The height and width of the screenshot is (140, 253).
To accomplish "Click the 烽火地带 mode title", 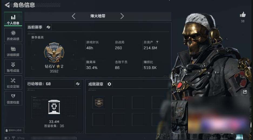I will 98,16.
